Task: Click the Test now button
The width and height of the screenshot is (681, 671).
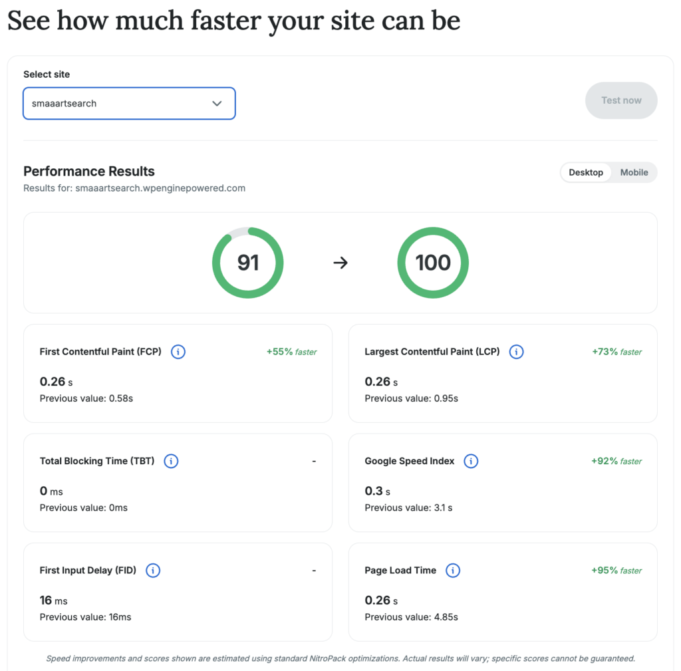Action: coord(621,100)
